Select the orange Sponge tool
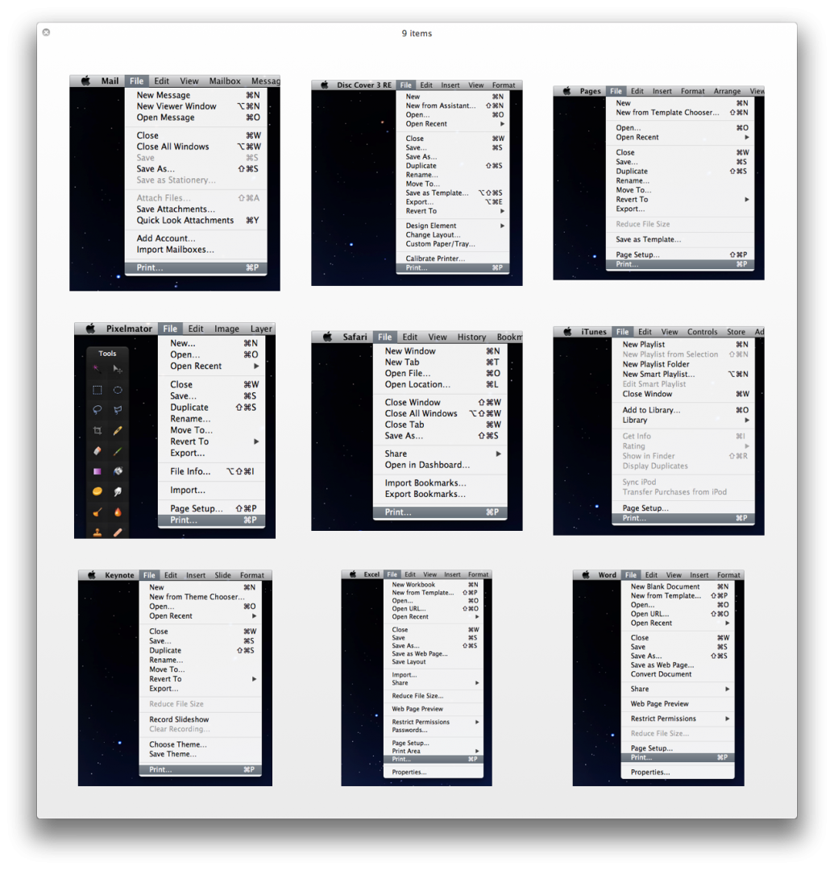This screenshot has height=870, width=834. click(x=98, y=491)
